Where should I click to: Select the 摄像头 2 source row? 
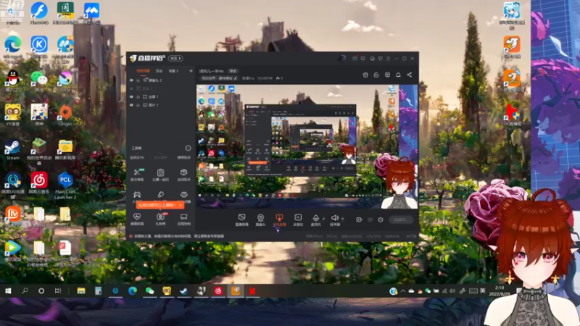[160, 80]
